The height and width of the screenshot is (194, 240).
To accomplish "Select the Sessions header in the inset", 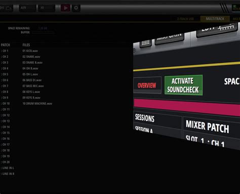I will coord(144,118).
